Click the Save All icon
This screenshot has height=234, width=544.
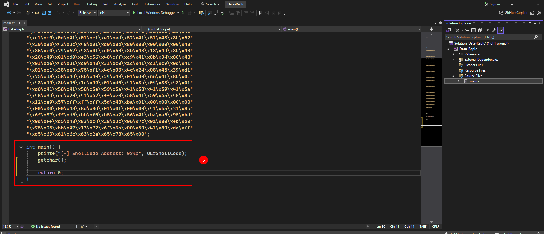(x=50, y=13)
